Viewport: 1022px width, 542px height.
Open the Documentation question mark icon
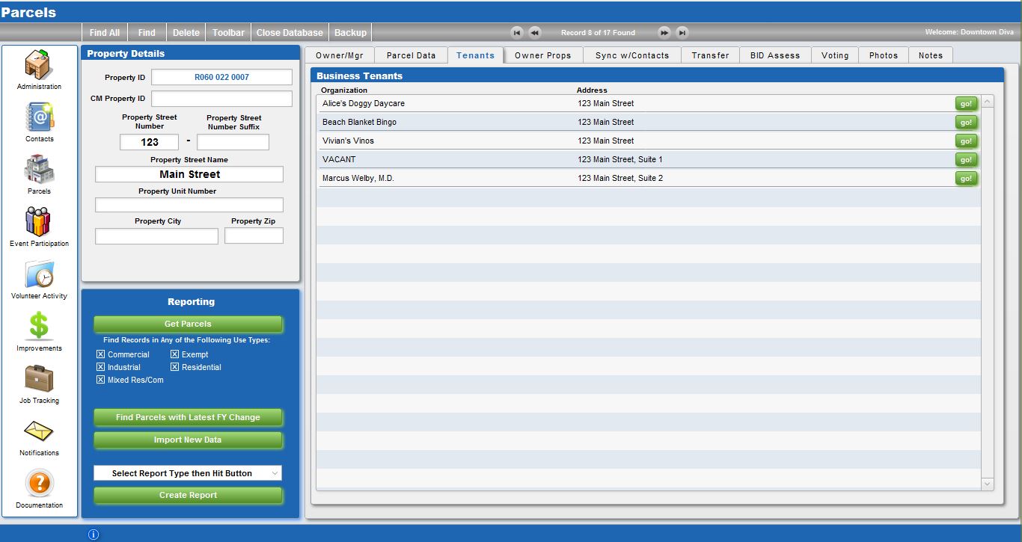pos(39,484)
